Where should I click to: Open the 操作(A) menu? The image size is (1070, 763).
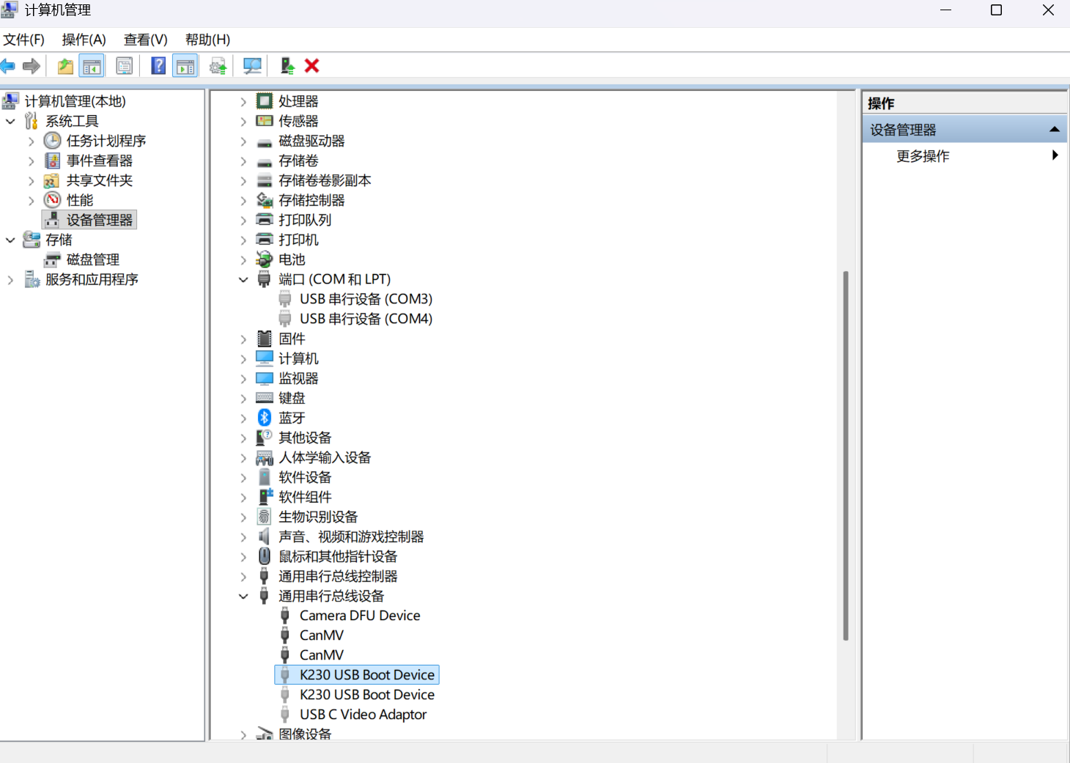[x=84, y=40]
